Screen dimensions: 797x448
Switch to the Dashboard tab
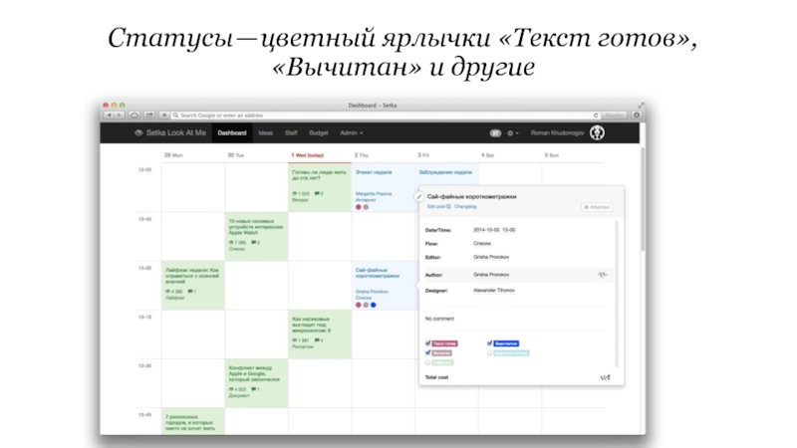(232, 133)
